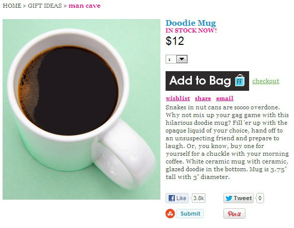The image size is (294, 228).
Task: Click the shopping bag icon on Add to Bag
Action: (x=240, y=80)
